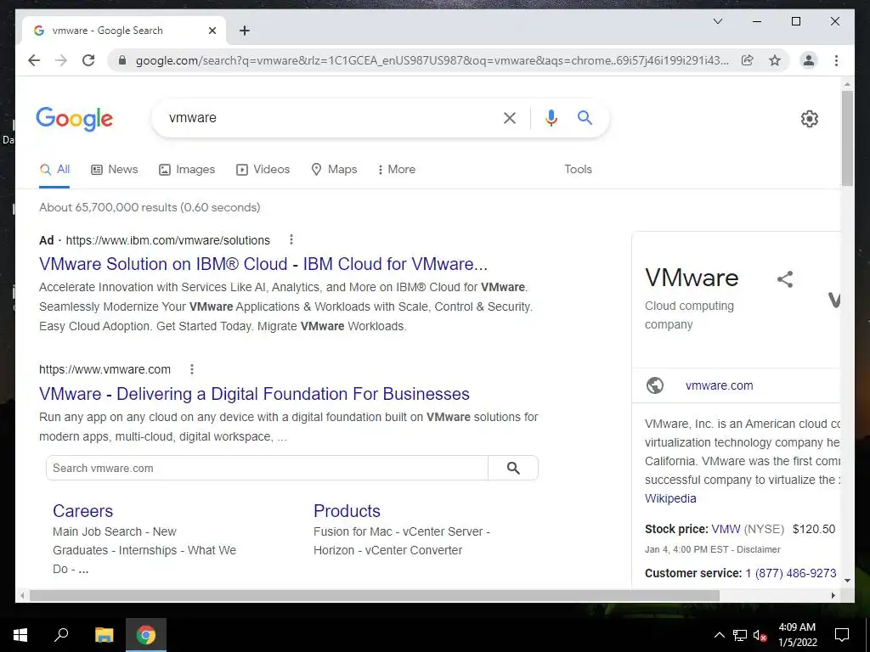The image size is (870, 652).
Task: Open a new browser tab
Action: pos(244,31)
